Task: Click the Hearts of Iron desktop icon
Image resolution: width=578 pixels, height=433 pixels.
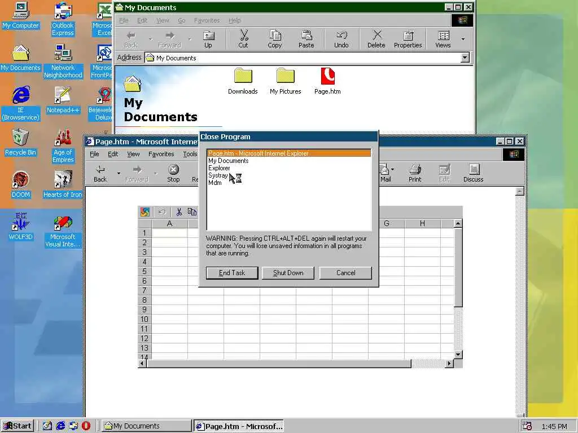Action: [63, 185]
